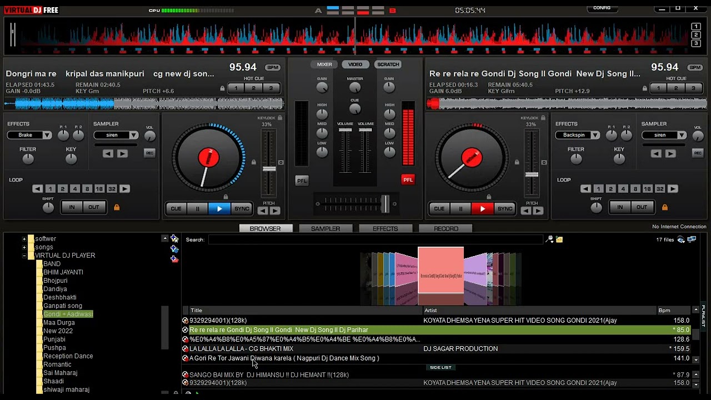711x400 pixels.
Task: Click the folder icon beside the search bar
Action: (x=559, y=239)
